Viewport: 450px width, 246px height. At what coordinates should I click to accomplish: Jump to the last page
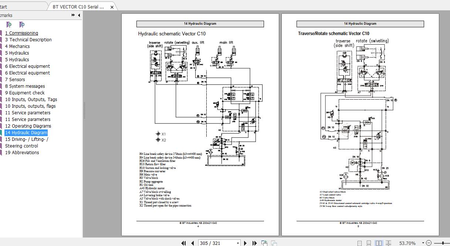point(254,243)
